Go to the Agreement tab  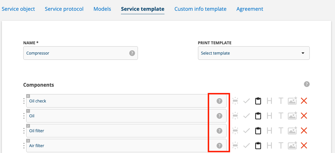pos(250,9)
